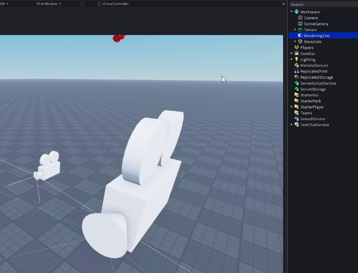The height and width of the screenshot is (273, 358).
Task: Expand the Baseplate tree node
Action: point(295,41)
